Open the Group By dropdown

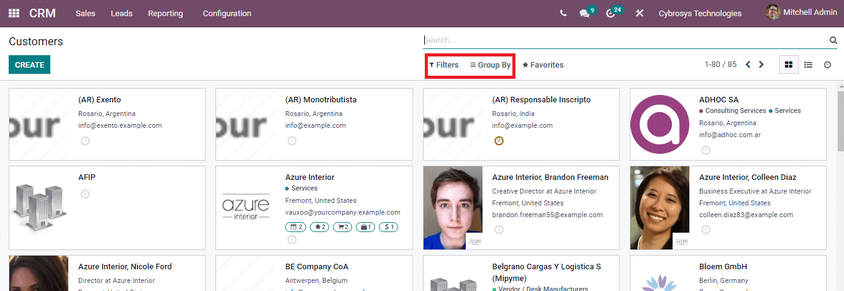pyautogui.click(x=491, y=65)
